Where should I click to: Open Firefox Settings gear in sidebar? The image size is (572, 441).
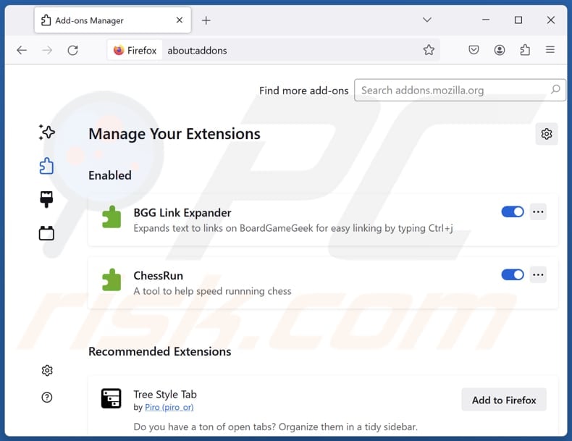pos(47,370)
